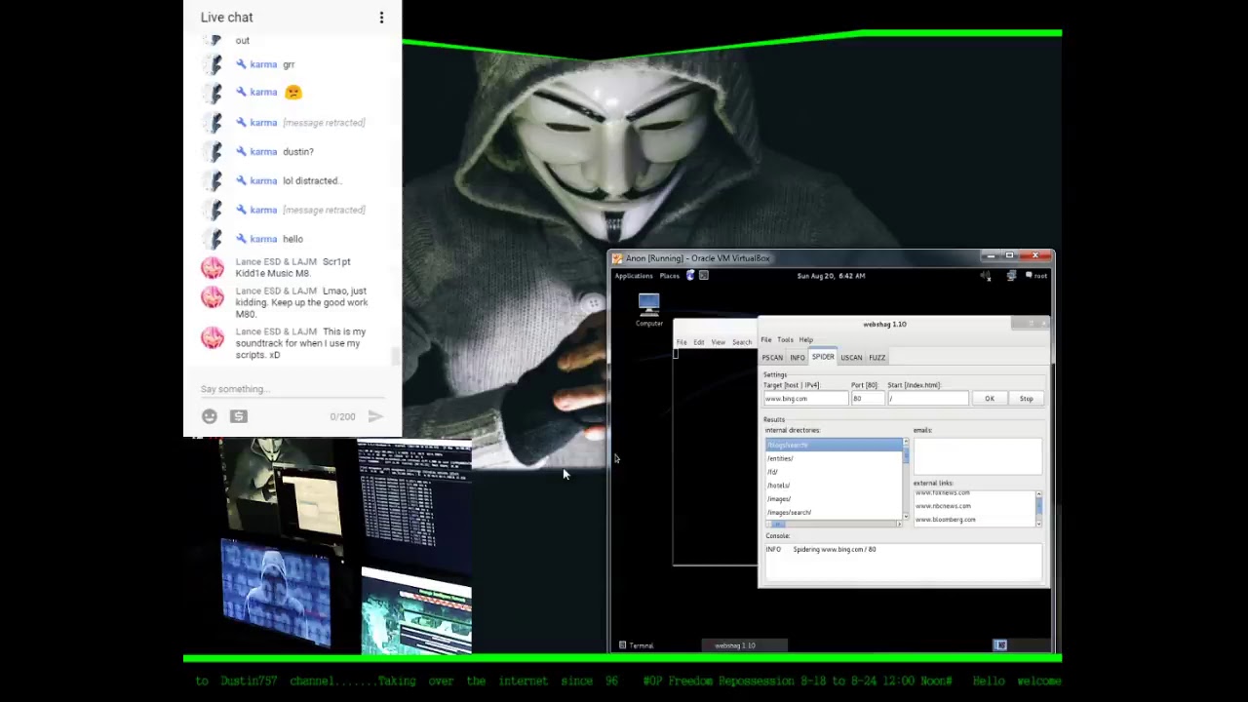
Task: Click internal directories vertical scrollbar
Action: [906, 478]
